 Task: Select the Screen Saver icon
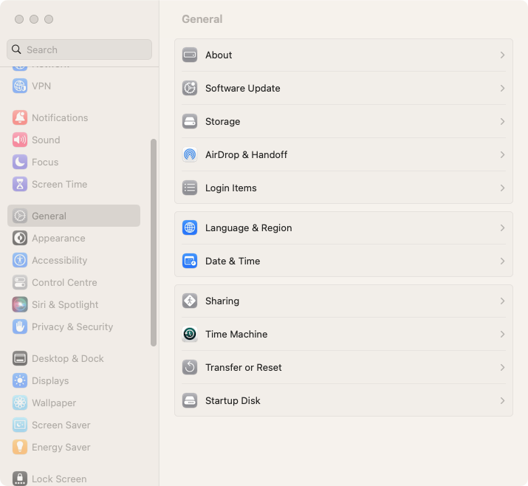pos(20,425)
